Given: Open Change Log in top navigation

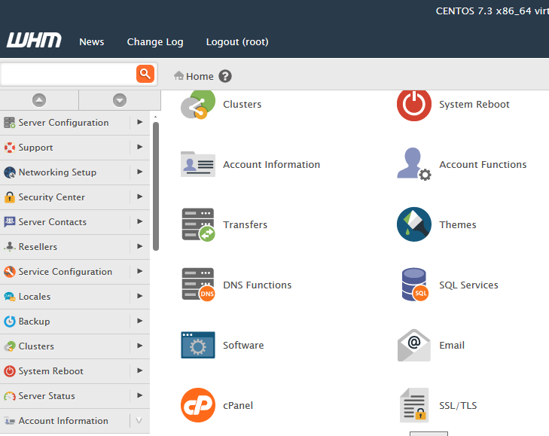Looking at the screenshot, I should 155,41.
